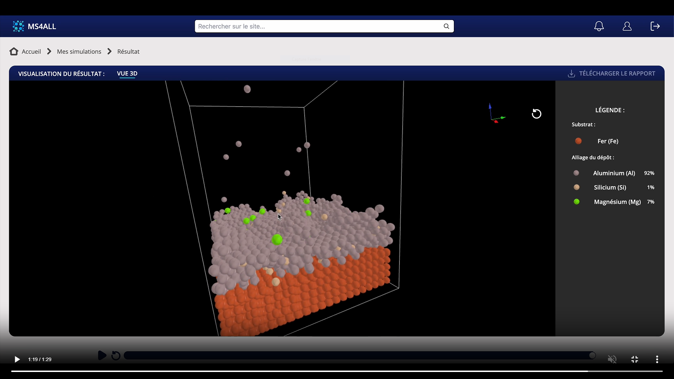Reset the 3D view rotation

pos(536,114)
